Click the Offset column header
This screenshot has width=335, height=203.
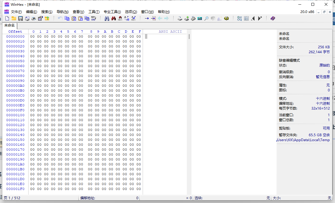pos(15,32)
